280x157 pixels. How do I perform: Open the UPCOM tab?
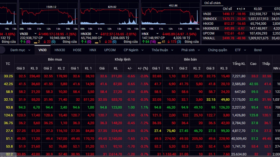pyautogui.click(x=110, y=50)
